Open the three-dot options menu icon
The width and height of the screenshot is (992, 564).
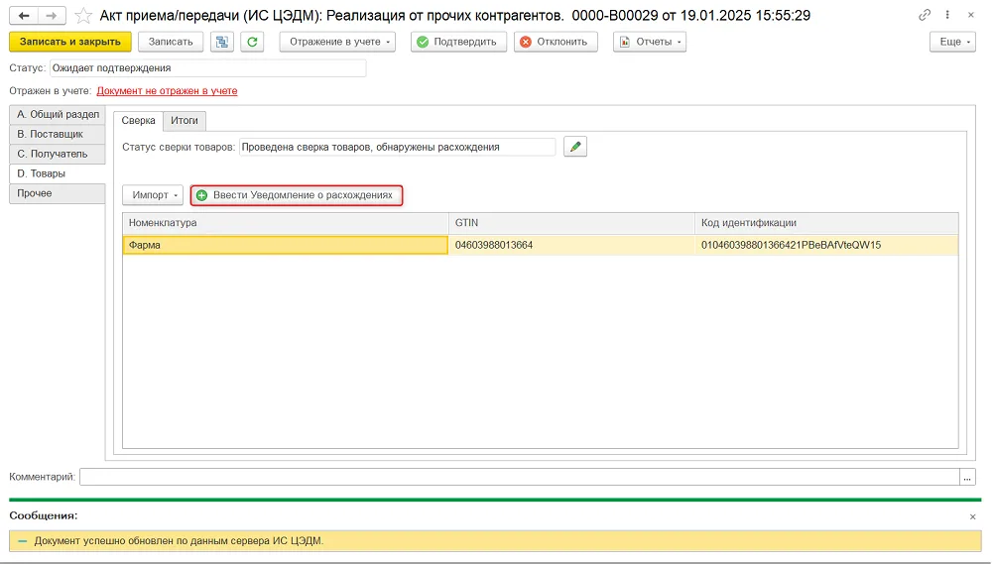pos(947,15)
